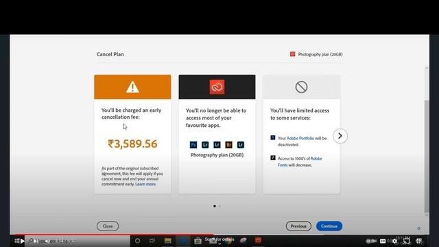Click the ₹3,589.56 cancellation fee amount
Viewport: 439px width, 247px height.
coord(132,143)
